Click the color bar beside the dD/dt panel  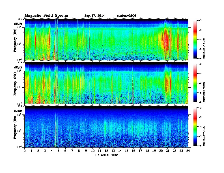pyautogui.click(x=195, y=83)
